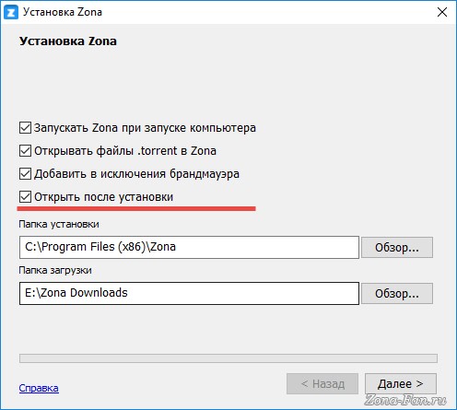Click the 'Папка загрузки' label

(x=55, y=270)
